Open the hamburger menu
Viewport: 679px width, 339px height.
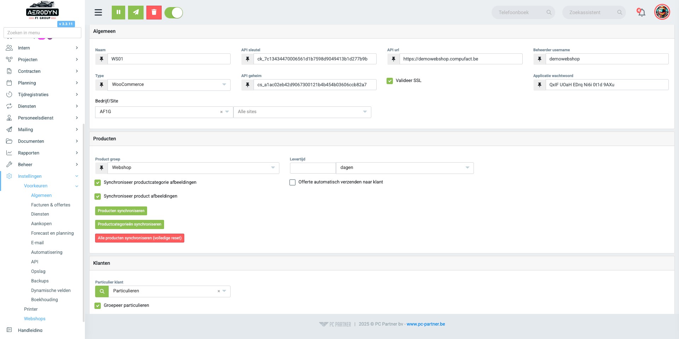point(98,12)
